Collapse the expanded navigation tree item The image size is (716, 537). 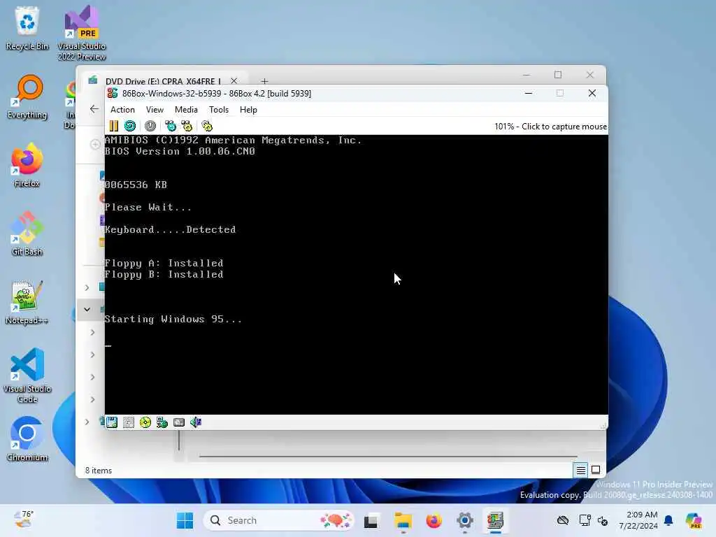[x=87, y=310]
